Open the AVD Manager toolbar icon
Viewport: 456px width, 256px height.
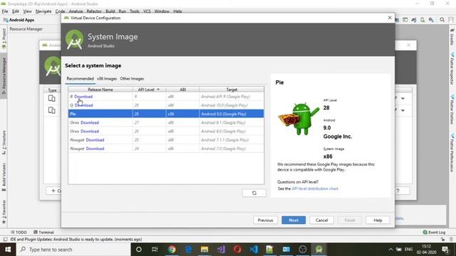[x=423, y=20]
